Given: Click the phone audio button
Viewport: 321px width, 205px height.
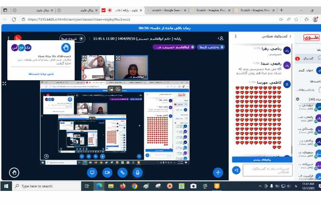Looking at the screenshot, I should [x=122, y=172].
